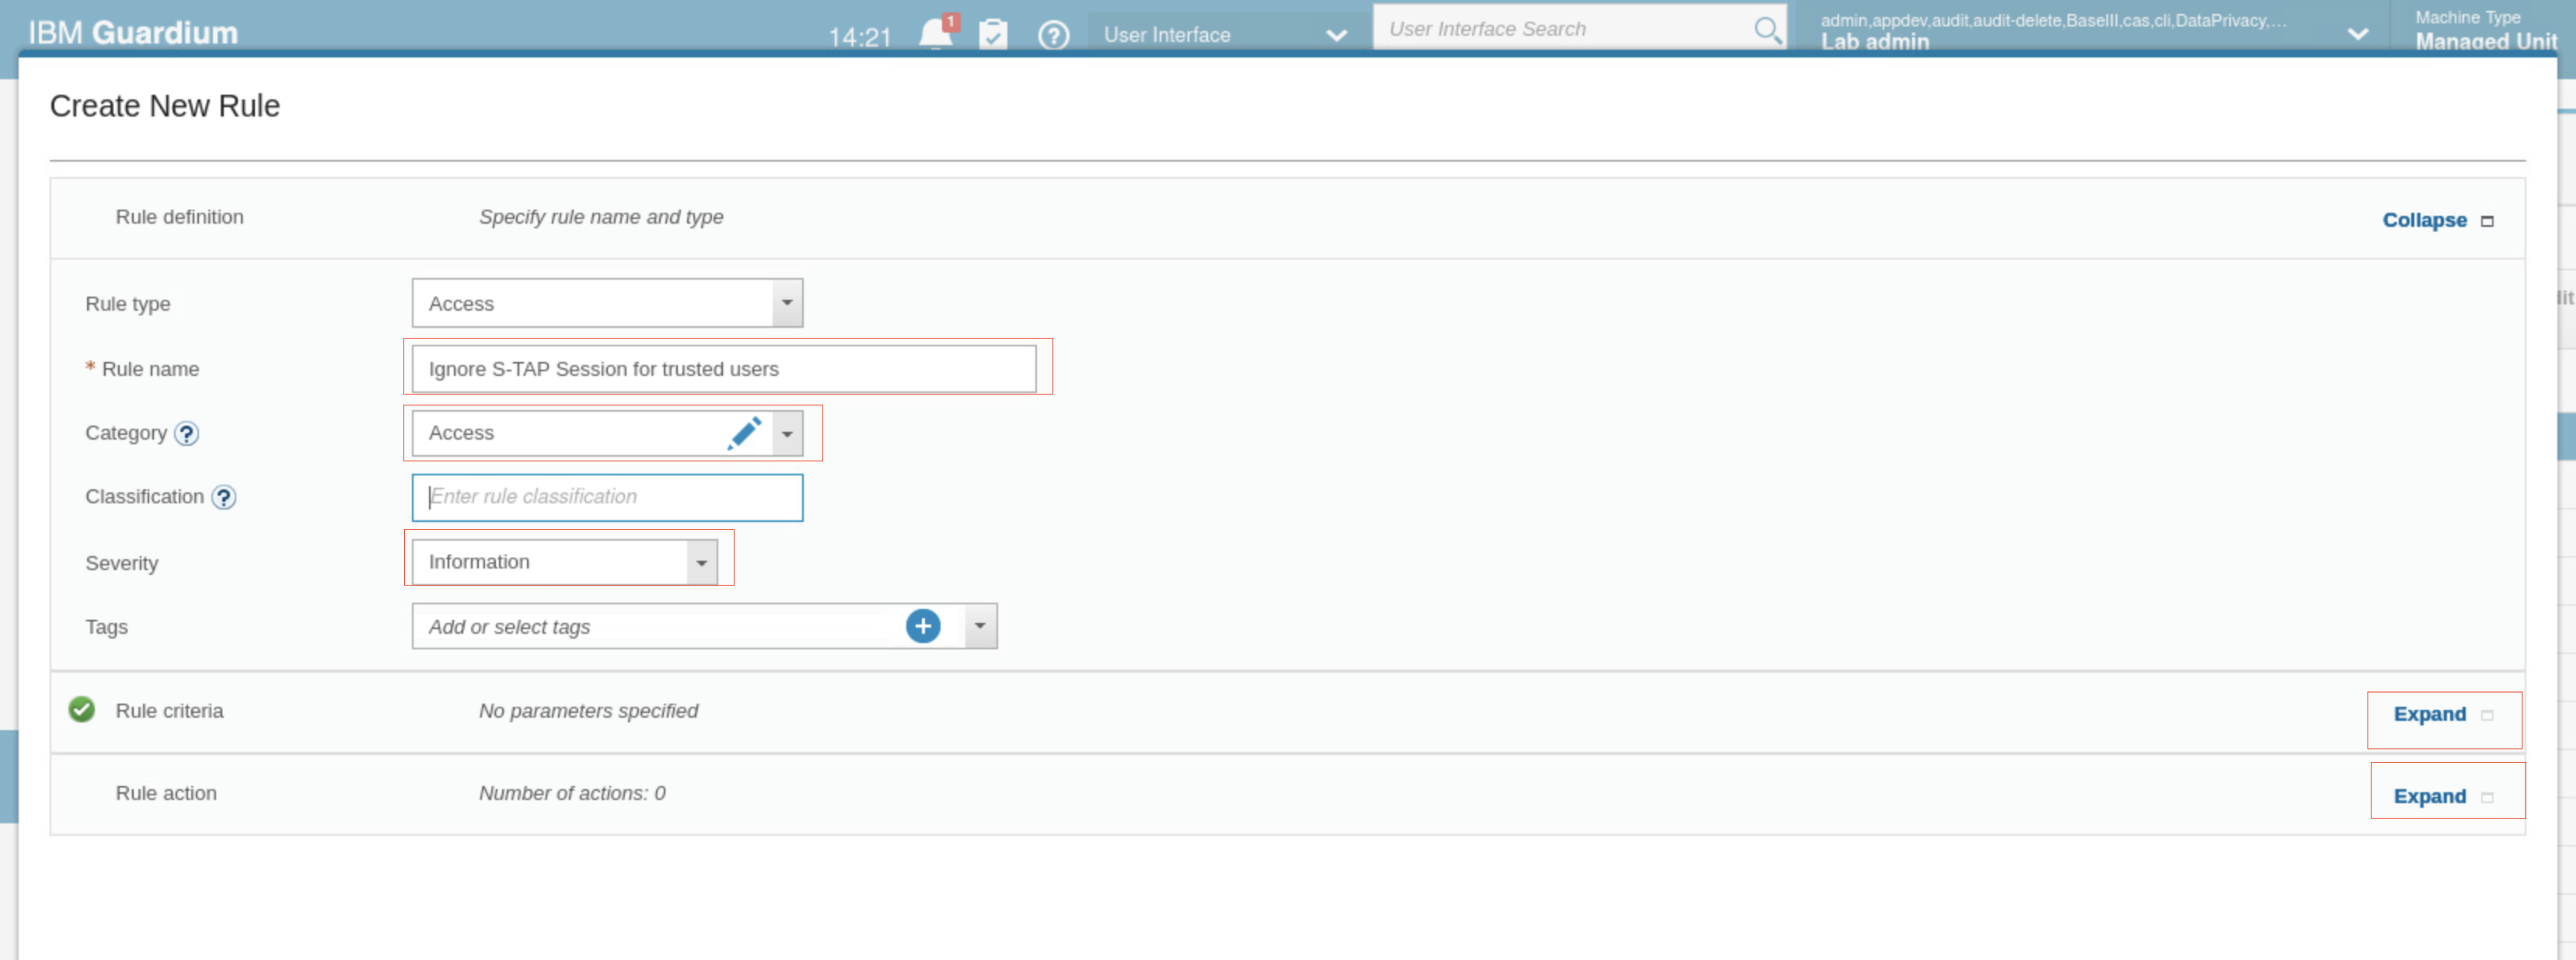Open the Category dropdown arrow
This screenshot has height=960, width=2576.
pos(787,433)
